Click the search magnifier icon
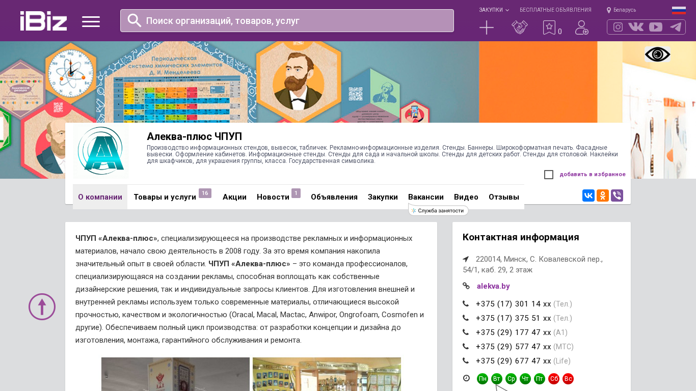This screenshot has height=391, width=696. [x=135, y=20]
